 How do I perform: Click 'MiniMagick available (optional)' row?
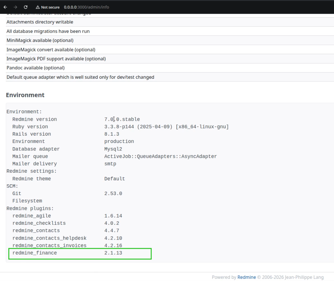pyautogui.click(x=170, y=40)
